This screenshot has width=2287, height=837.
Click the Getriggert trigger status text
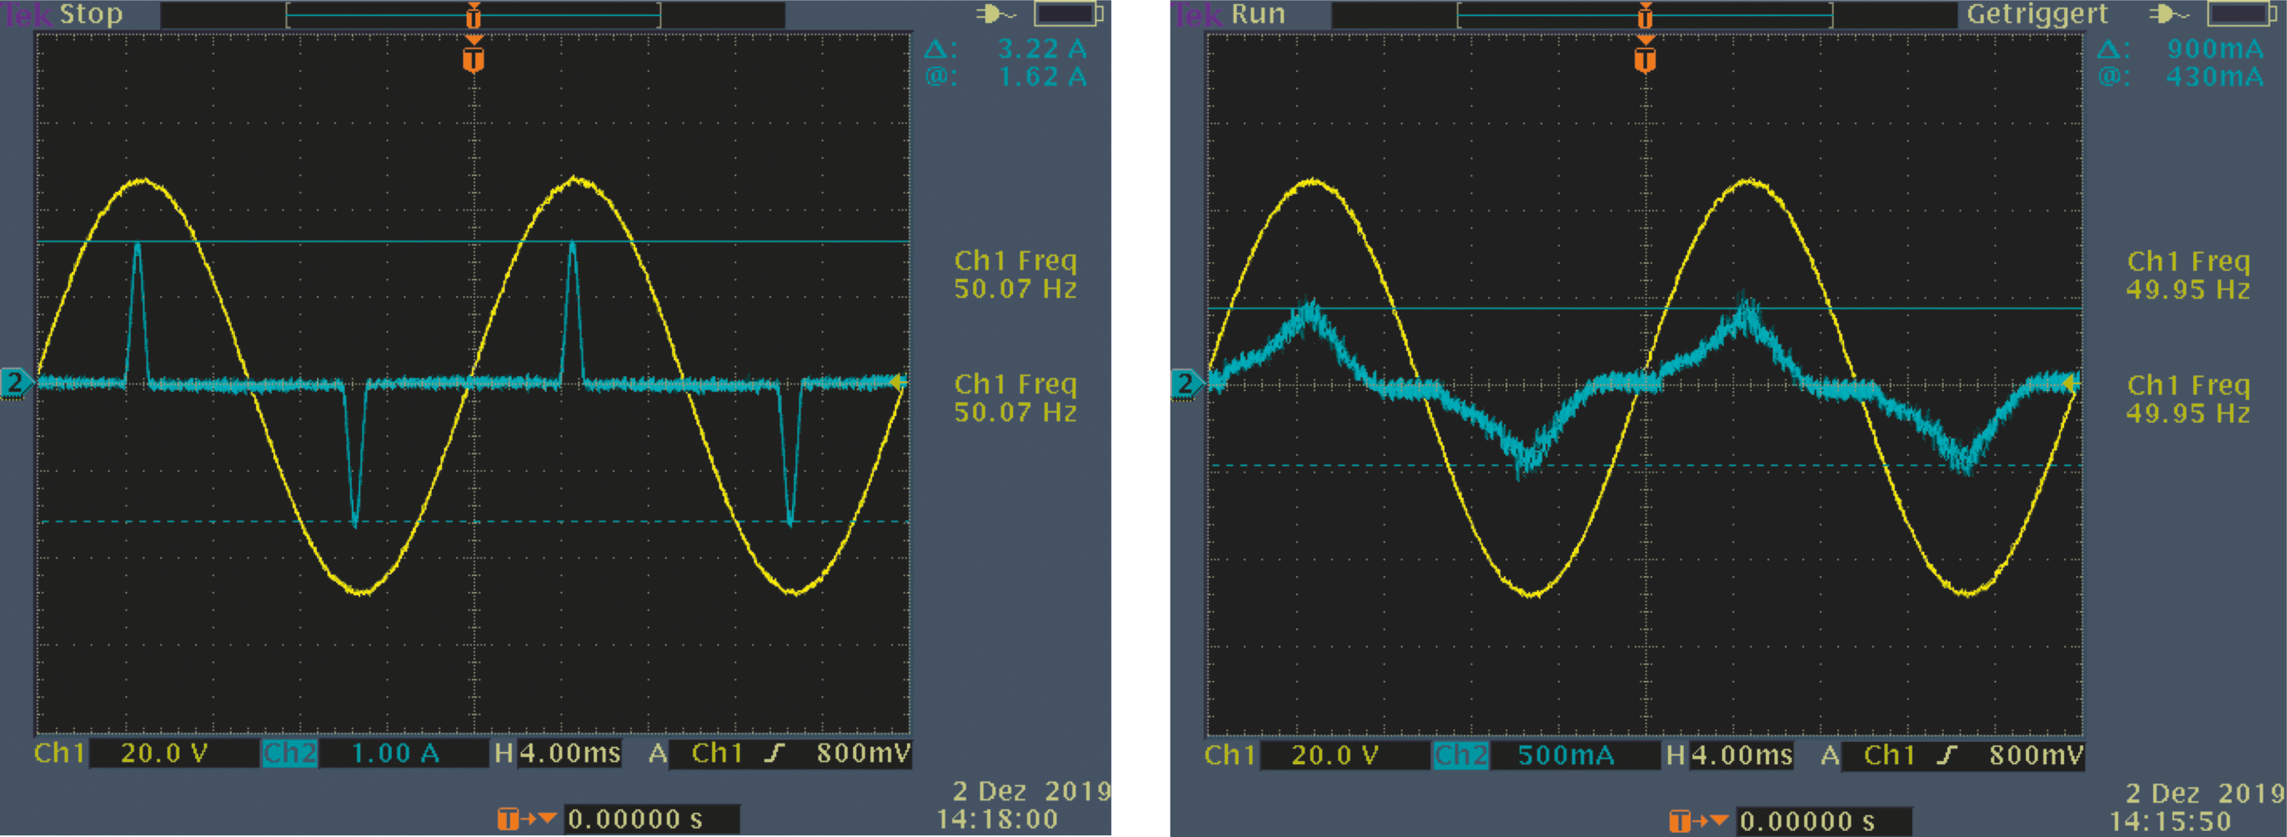coord(2037,14)
